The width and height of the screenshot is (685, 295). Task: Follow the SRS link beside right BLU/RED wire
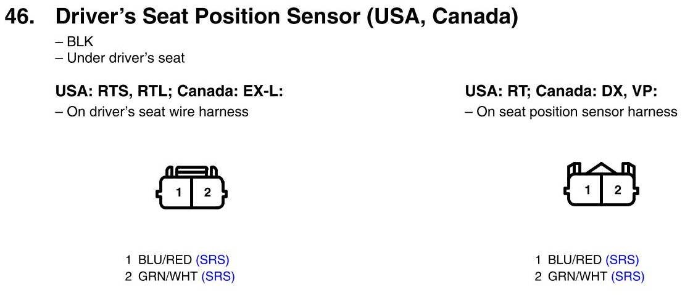tap(622, 260)
